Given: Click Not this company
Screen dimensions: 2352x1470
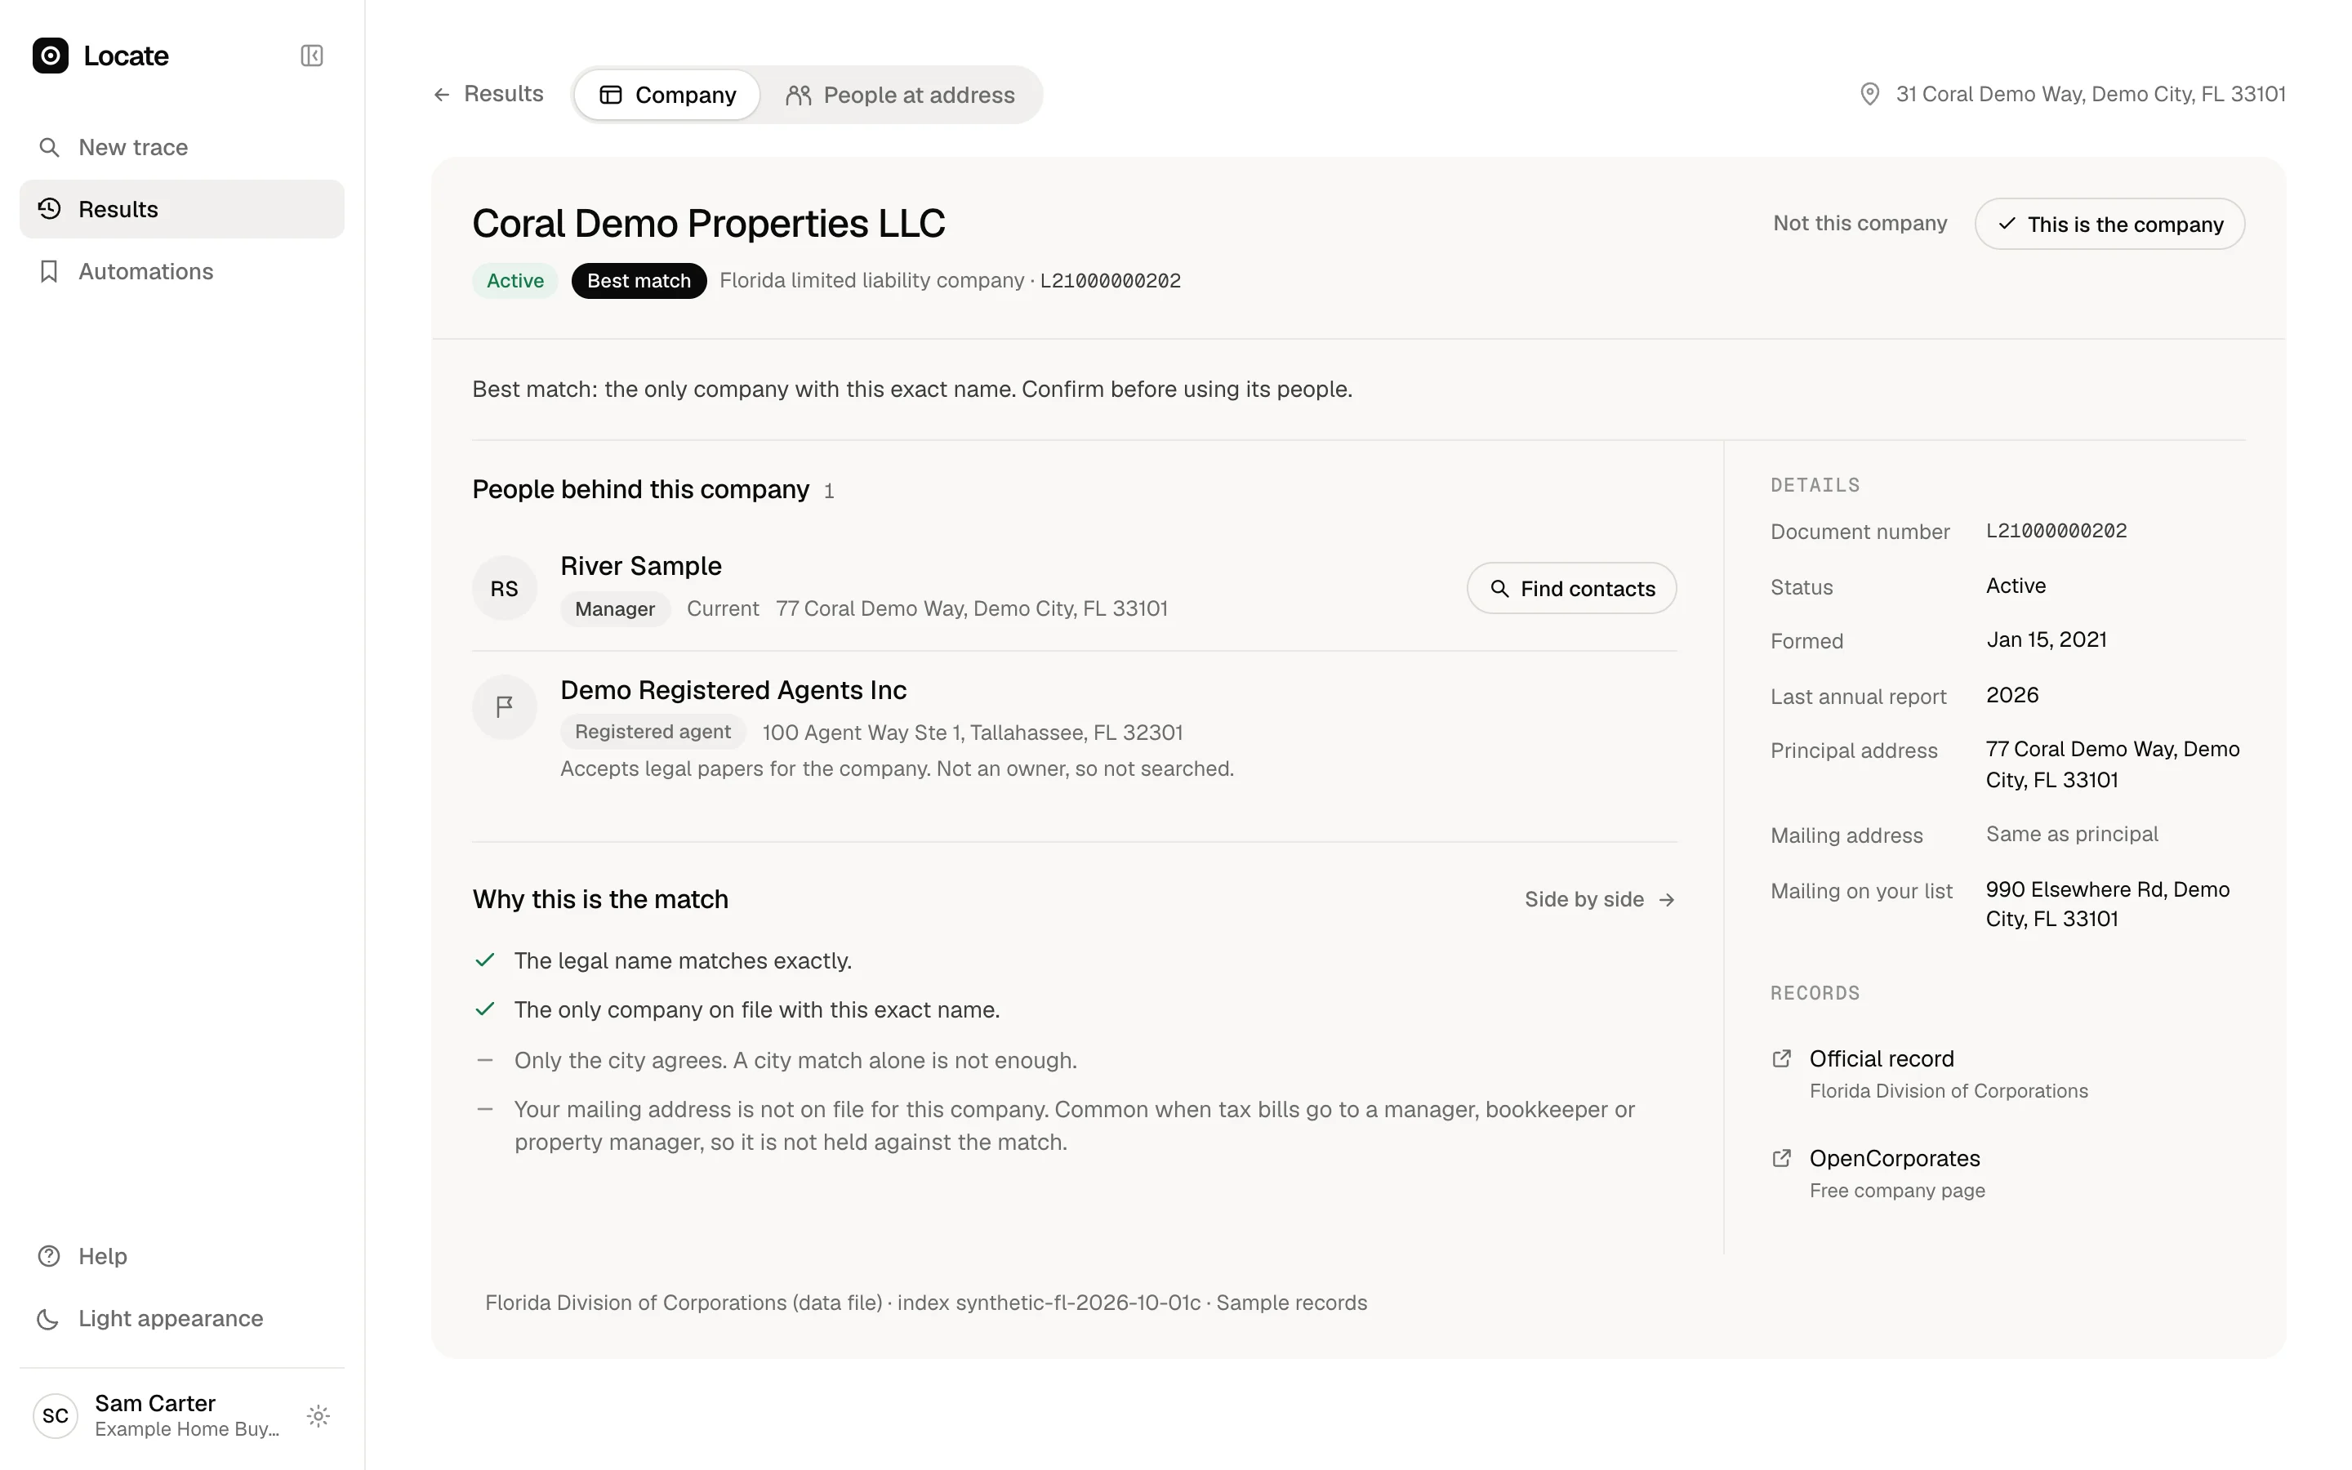Looking at the screenshot, I should 1860,224.
